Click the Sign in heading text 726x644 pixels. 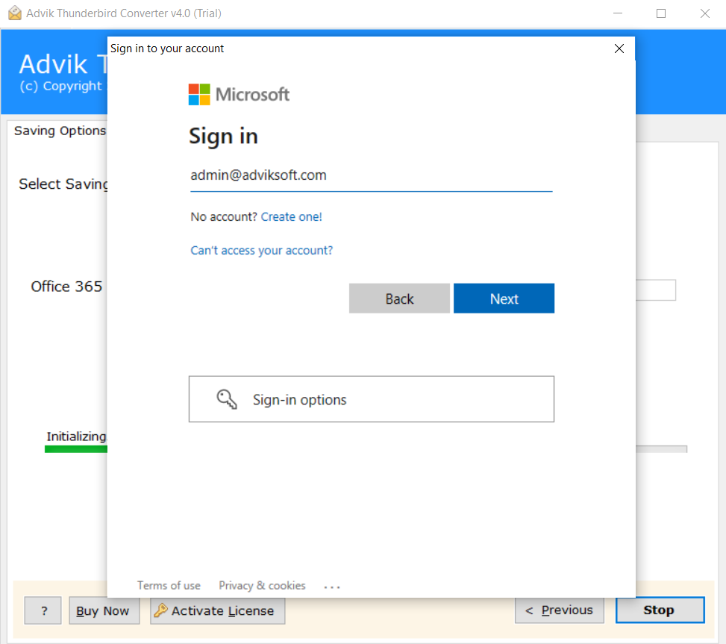223,137
